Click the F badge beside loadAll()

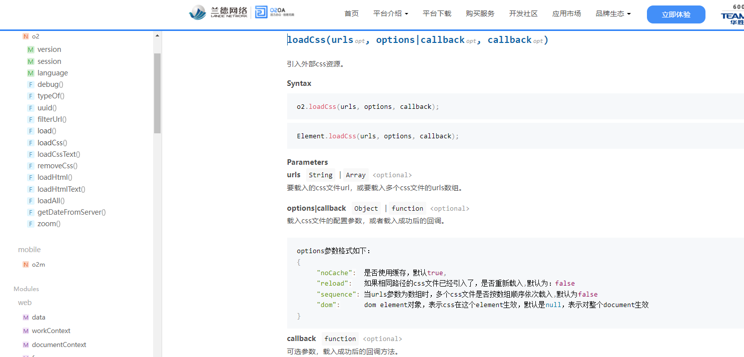tap(31, 201)
